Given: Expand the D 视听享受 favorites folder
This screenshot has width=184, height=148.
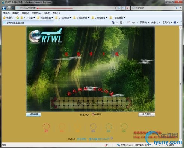Looking at the screenshot, I should click(81, 18).
